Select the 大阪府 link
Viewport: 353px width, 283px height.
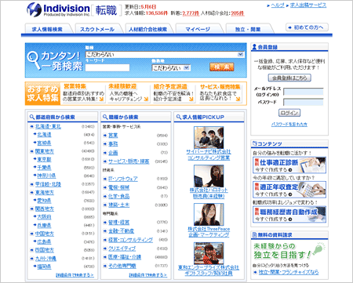pyautogui.click(x=44, y=217)
